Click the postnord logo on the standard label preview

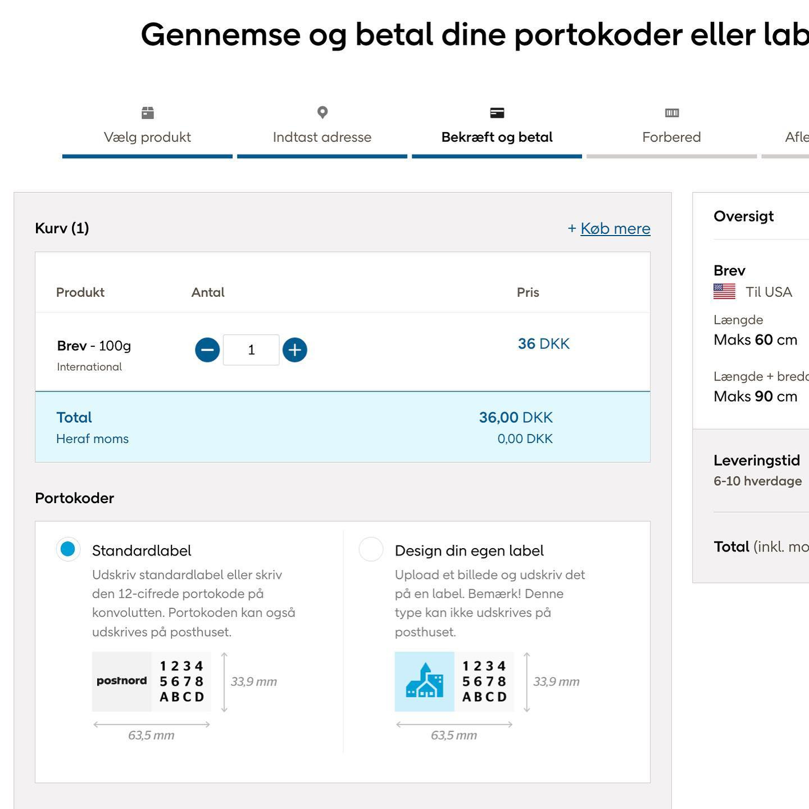click(121, 681)
